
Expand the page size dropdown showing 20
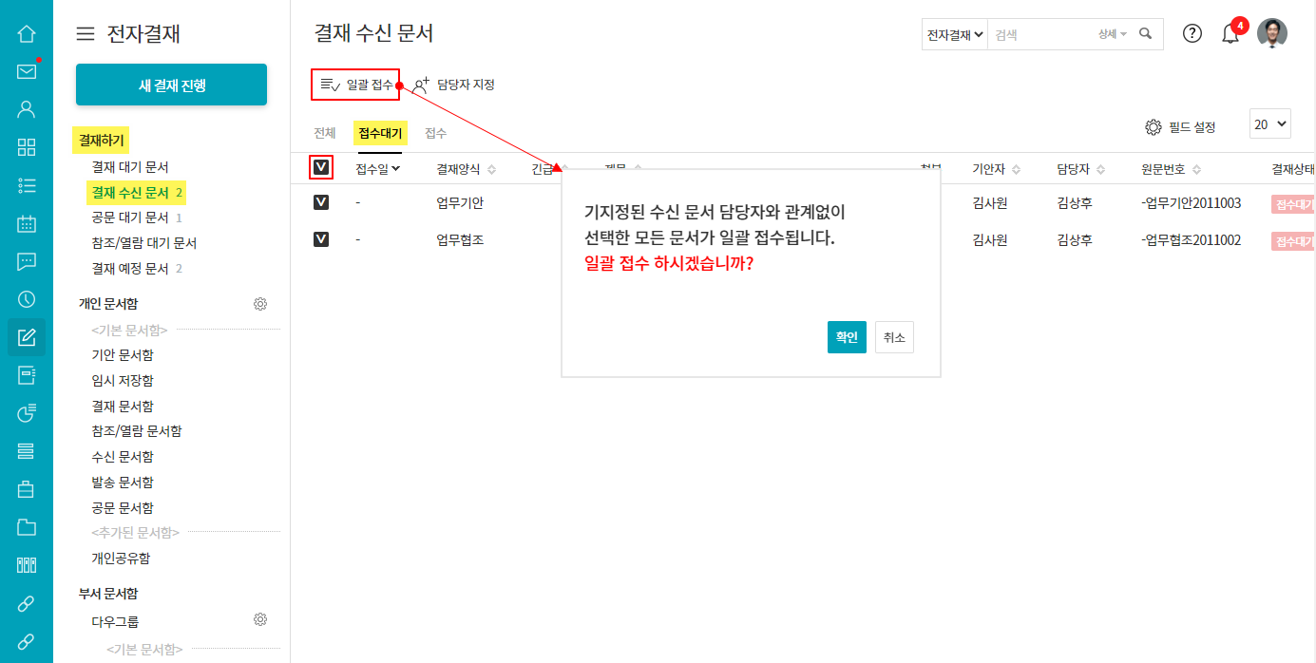[1269, 124]
